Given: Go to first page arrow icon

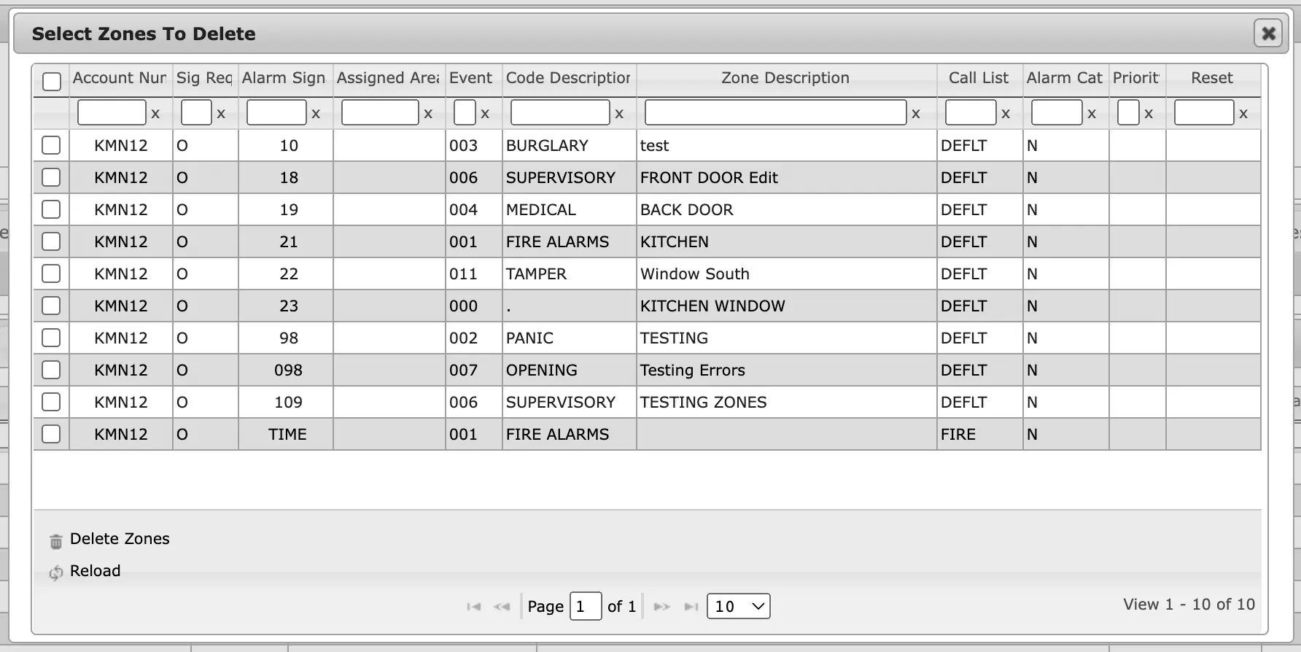Looking at the screenshot, I should coord(474,606).
